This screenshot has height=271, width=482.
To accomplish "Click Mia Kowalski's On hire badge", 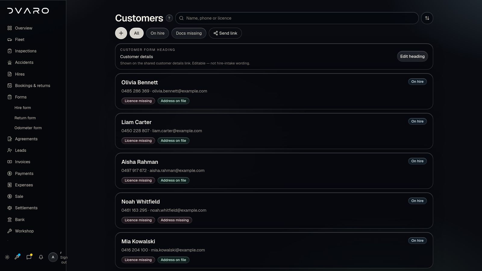I will click(417, 241).
